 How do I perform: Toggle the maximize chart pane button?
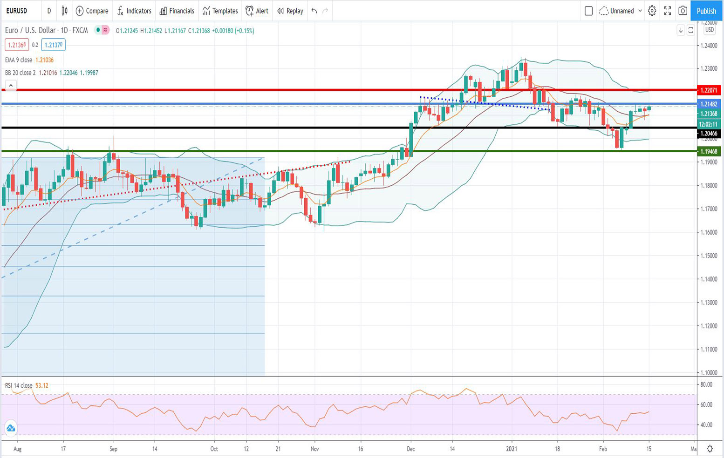[x=691, y=30]
